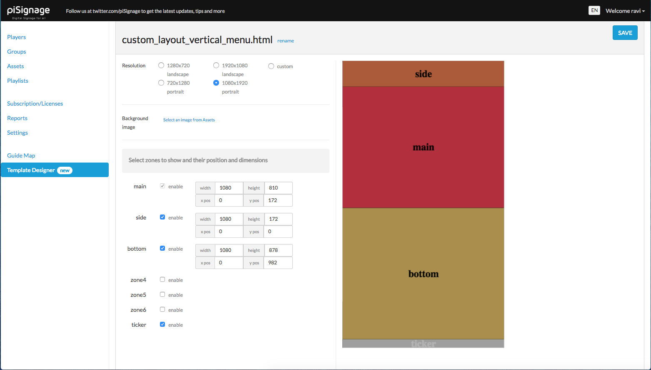Enable zone5 checkbox

click(x=162, y=294)
